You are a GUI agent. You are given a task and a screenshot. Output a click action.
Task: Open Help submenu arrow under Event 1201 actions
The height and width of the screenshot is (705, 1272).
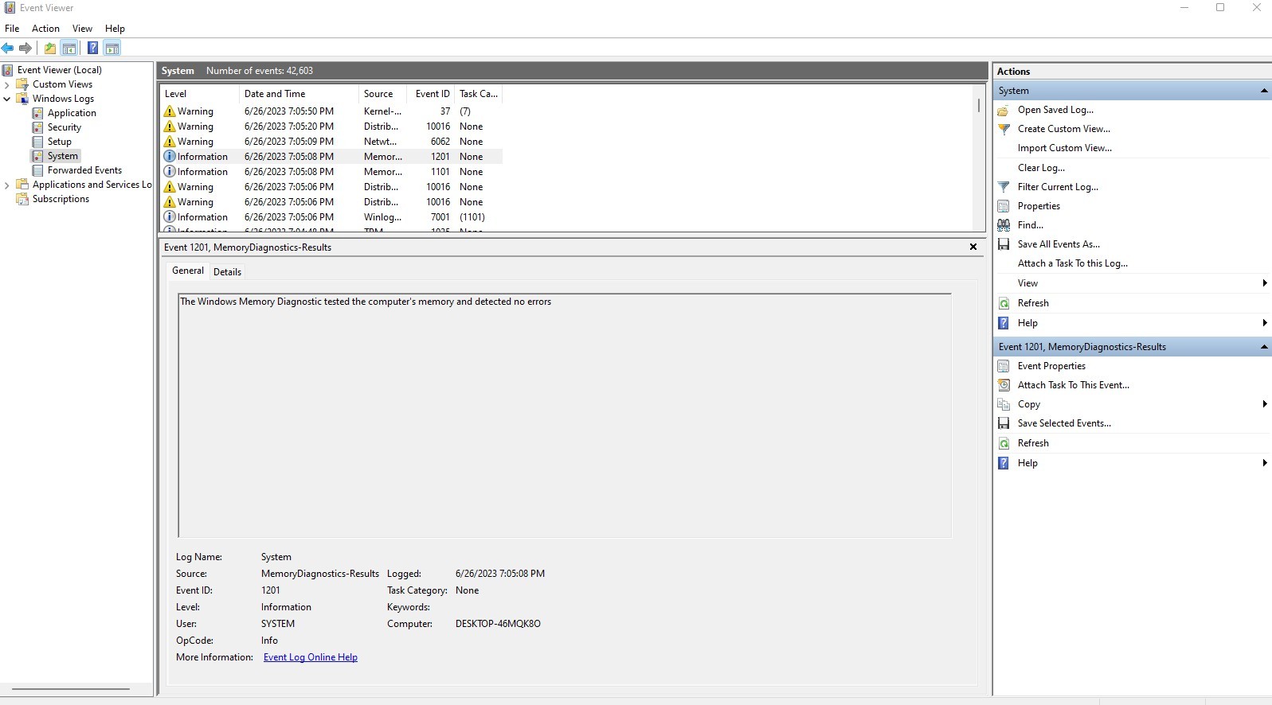pos(1264,463)
